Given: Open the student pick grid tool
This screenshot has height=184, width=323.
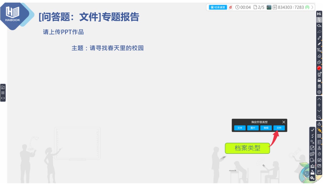Looking at the screenshot, I should click(x=319, y=136).
